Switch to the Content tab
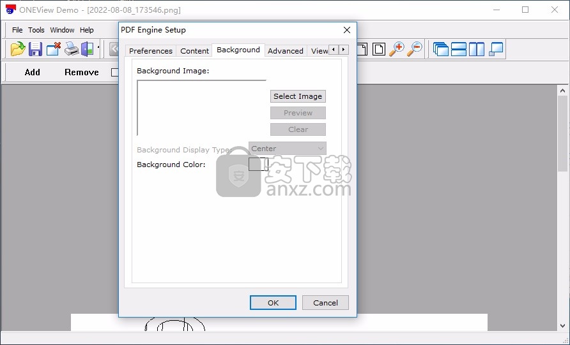Screen dimensions: 570x345 pos(194,51)
